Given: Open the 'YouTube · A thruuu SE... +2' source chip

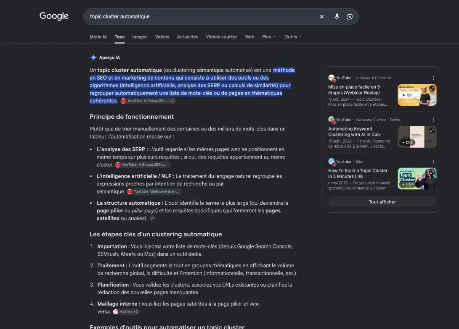Looking at the screenshot, I should tap(148, 101).
